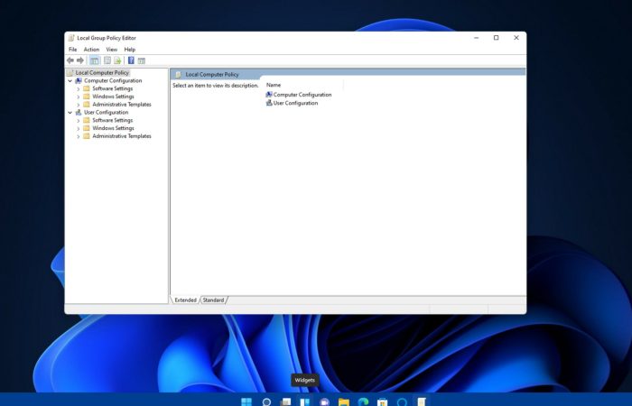Click the Back arrow toolbar icon
Viewport: 632px width, 406px height.
[x=70, y=60]
